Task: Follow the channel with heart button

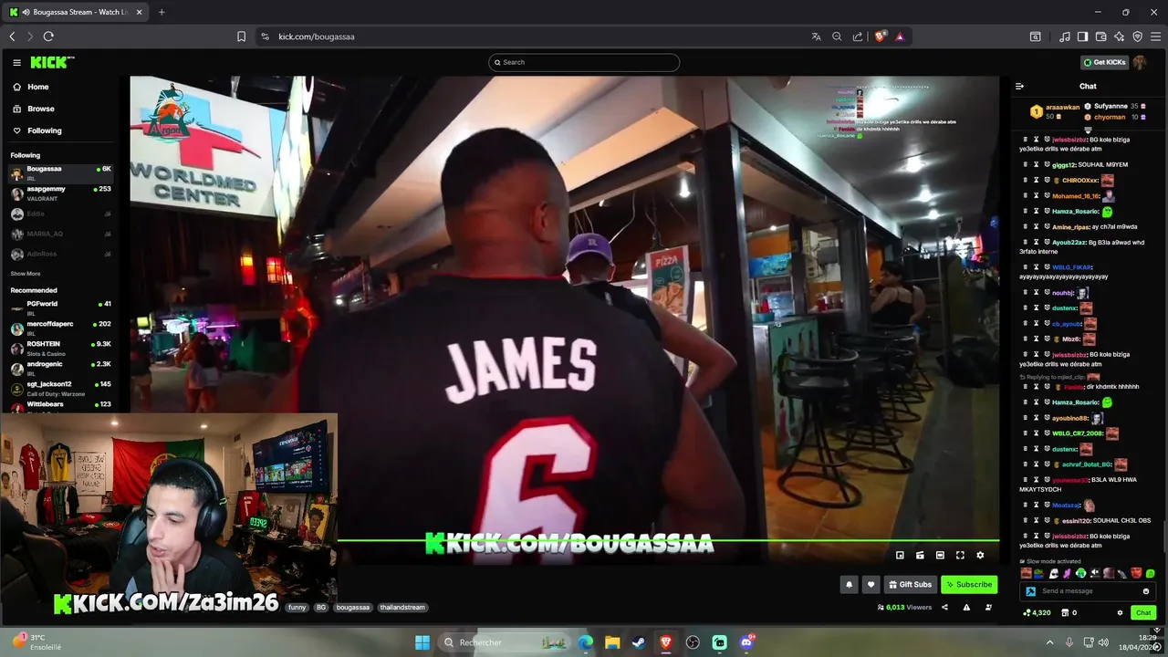Action: tap(871, 585)
